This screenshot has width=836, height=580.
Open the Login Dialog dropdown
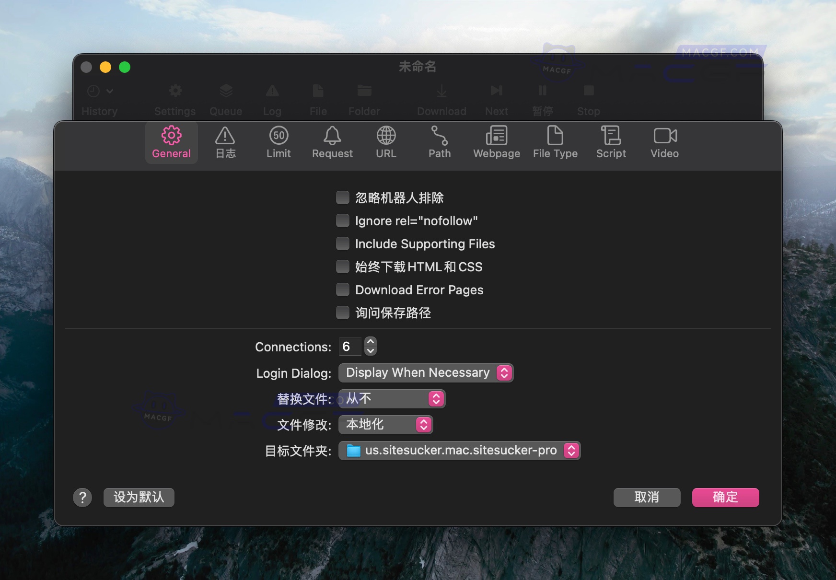pos(425,372)
